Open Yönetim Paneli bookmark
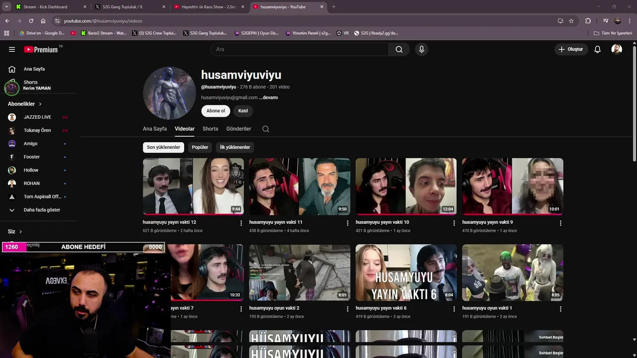 click(x=308, y=33)
